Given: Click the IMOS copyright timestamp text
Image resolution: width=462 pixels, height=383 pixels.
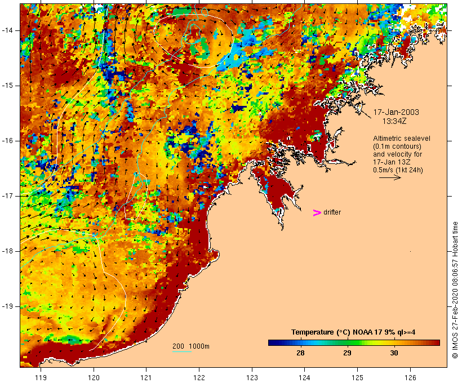Looking at the screenshot, I should point(455,290).
